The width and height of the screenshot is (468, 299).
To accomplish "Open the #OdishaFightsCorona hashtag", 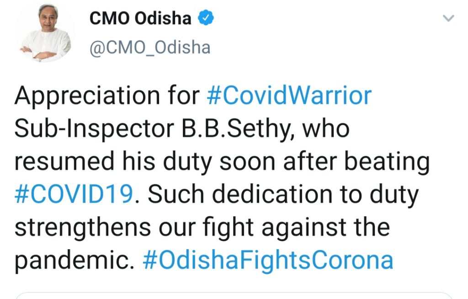I will (268, 260).
